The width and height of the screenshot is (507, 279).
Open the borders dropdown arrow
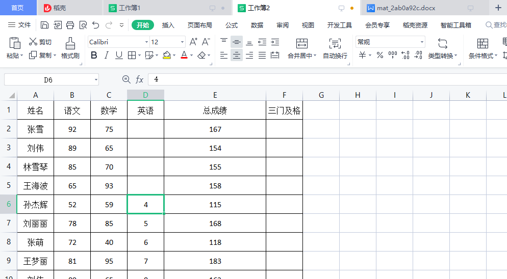click(x=139, y=55)
